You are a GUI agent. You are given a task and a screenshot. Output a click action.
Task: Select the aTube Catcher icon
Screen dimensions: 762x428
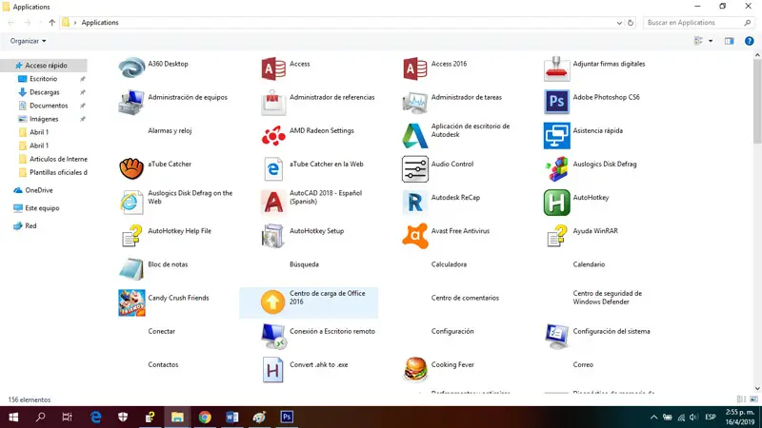[131, 169]
